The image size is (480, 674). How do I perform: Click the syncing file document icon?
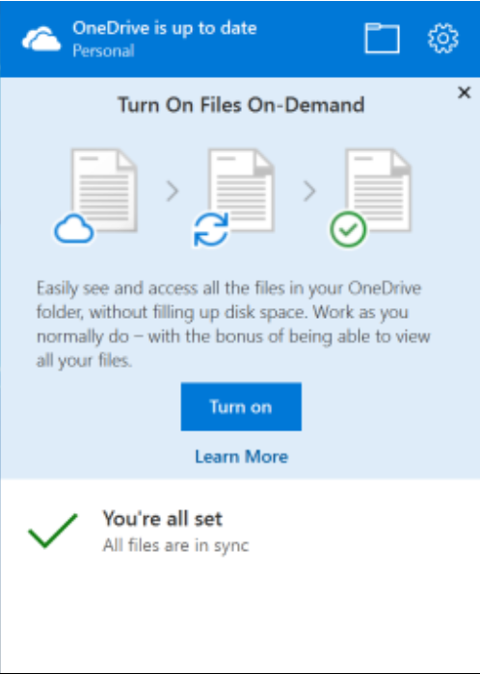[x=241, y=191]
